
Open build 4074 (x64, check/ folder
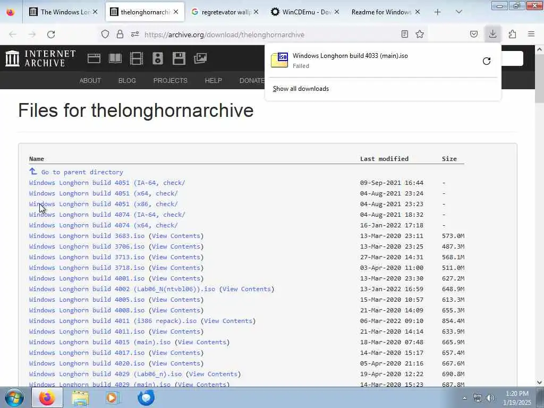[104, 225]
